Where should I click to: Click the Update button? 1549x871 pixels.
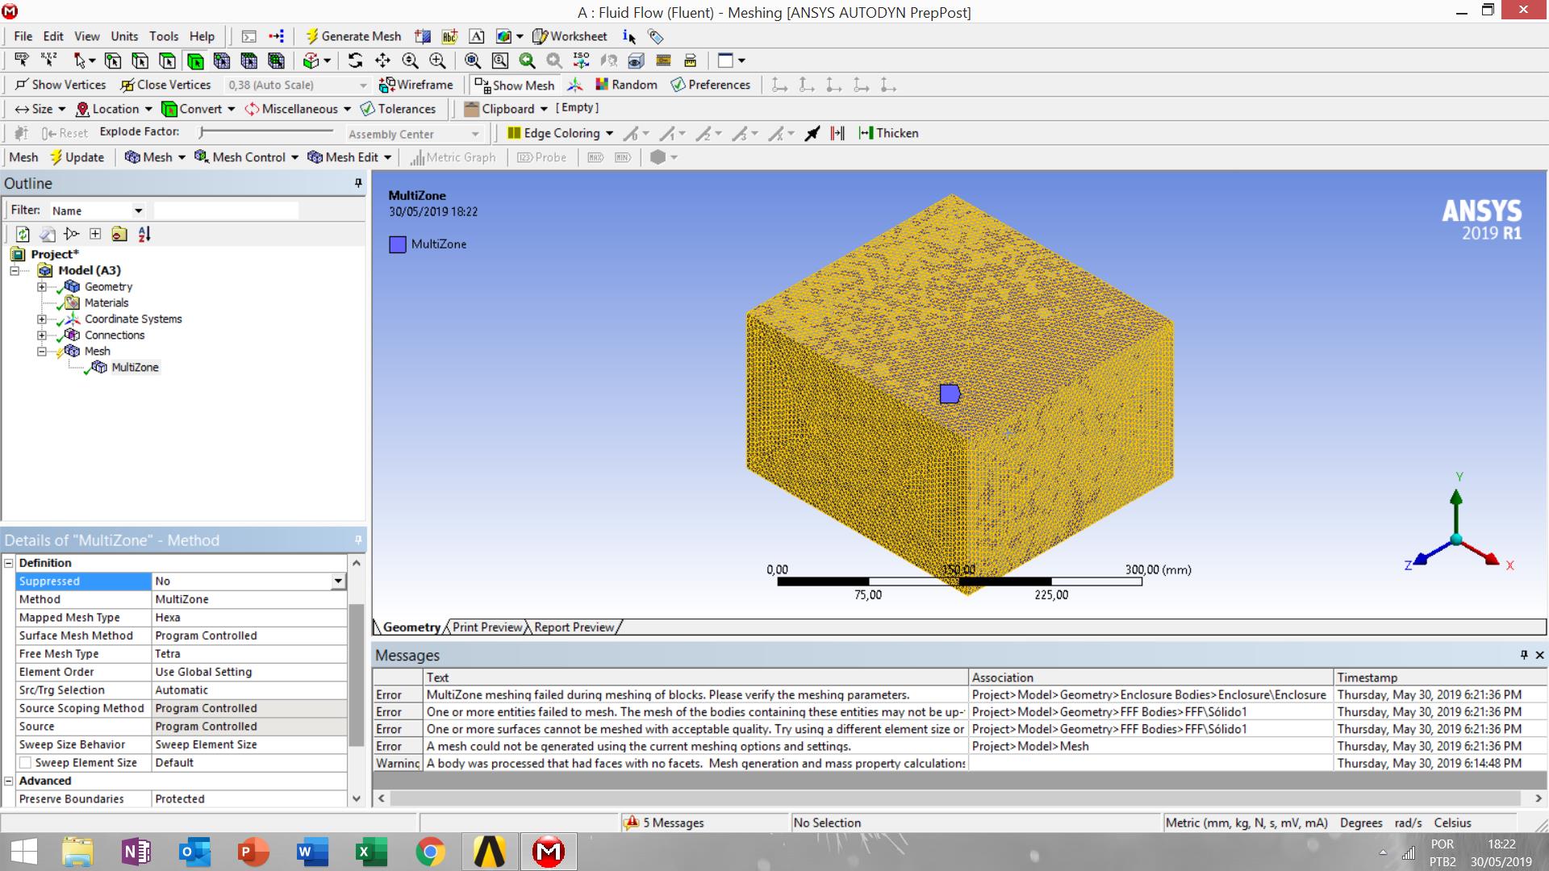77,157
